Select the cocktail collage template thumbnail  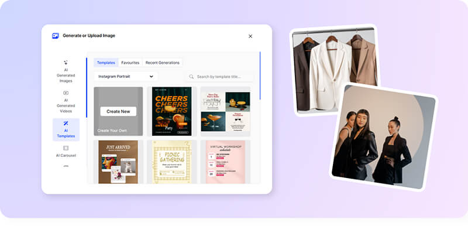point(225,111)
